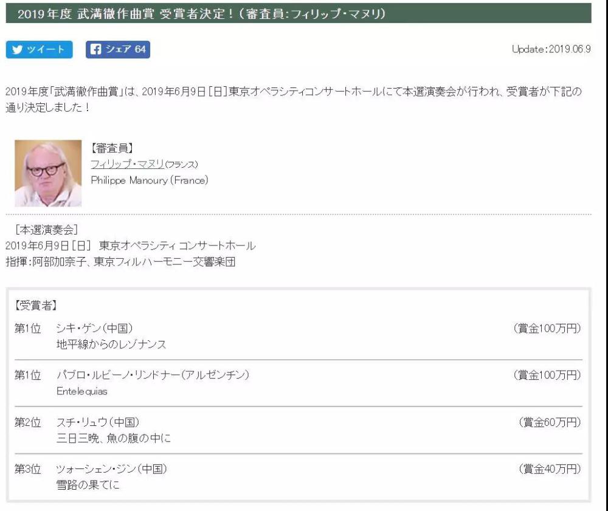
Task: Click the Twitter bird icon
Action: (x=17, y=50)
